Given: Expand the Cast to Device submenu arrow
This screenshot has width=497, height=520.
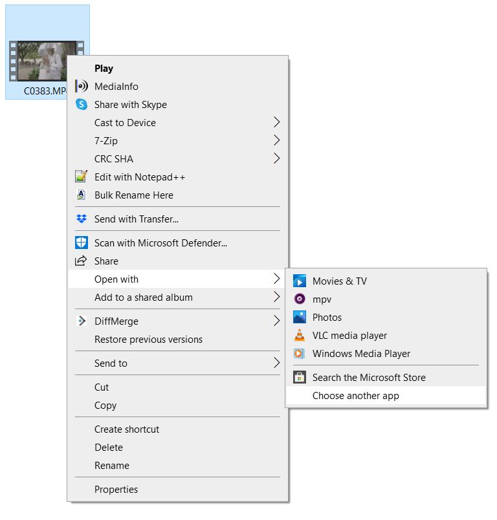Looking at the screenshot, I should tap(277, 122).
